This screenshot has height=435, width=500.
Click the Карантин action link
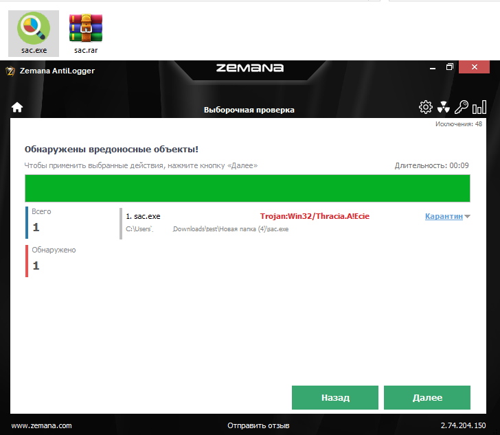[x=444, y=216]
